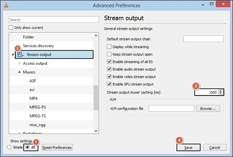The image size is (233, 157).
Task: Open MPEG-TS muxer settings
Action: coord(38,116)
